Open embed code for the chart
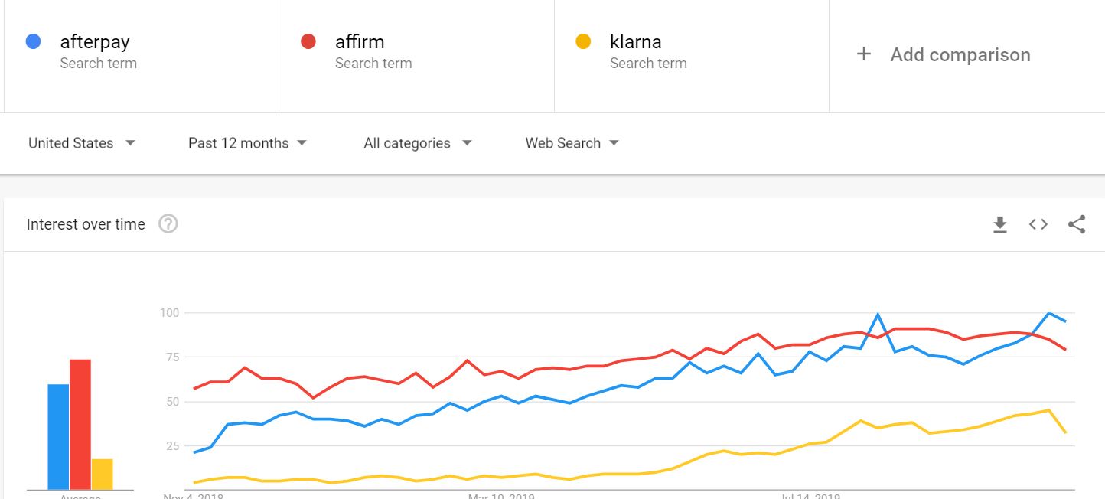 (x=1038, y=224)
